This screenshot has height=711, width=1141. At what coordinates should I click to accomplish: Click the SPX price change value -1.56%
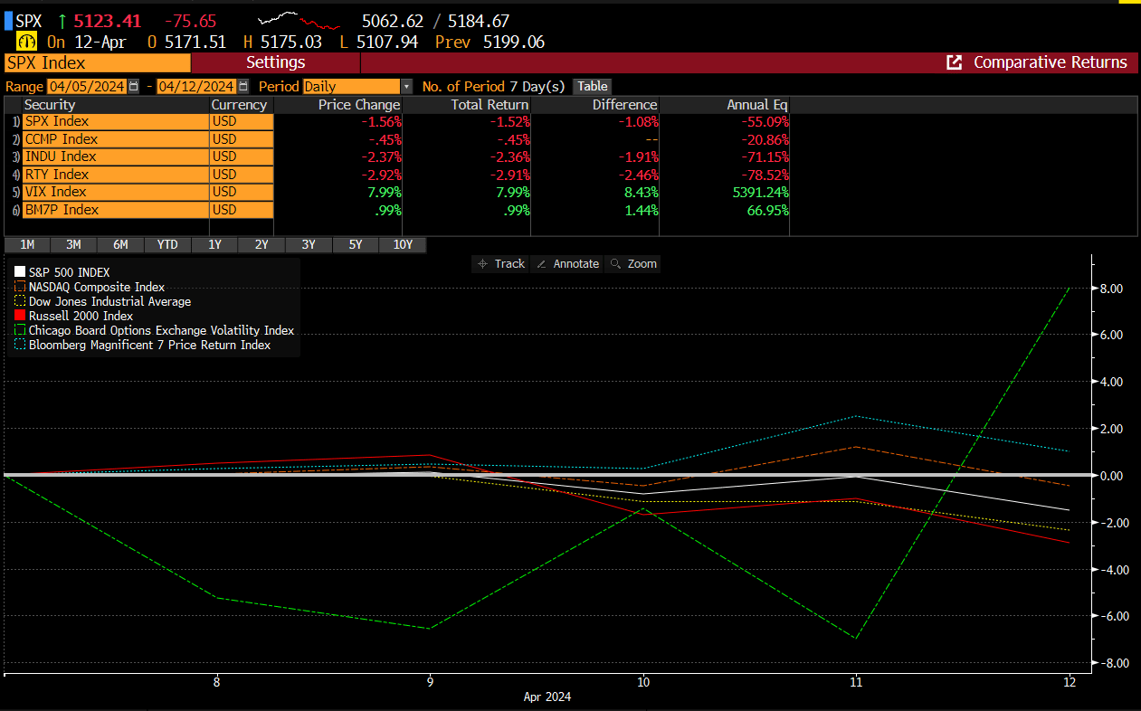(380, 121)
